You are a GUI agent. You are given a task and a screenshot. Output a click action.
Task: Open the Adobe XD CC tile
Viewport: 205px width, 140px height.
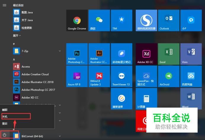tap(146, 54)
